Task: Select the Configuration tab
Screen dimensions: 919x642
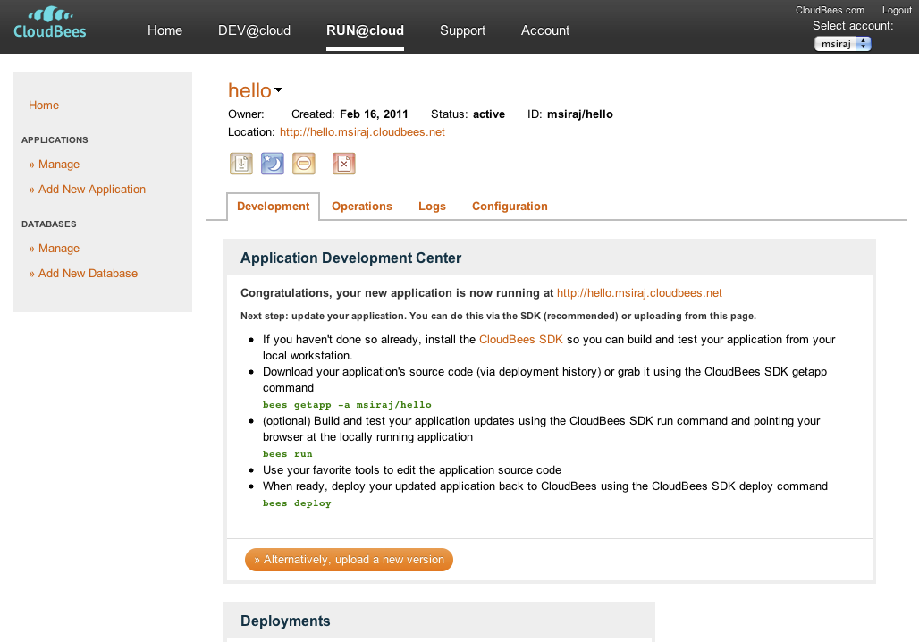Action: tap(510, 207)
